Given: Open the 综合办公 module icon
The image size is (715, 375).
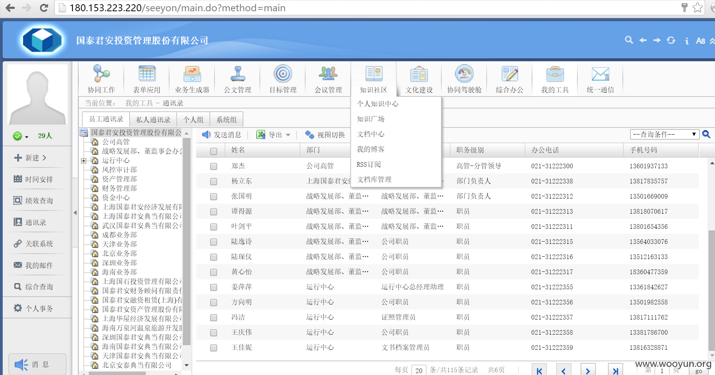Looking at the screenshot, I should 509,74.
